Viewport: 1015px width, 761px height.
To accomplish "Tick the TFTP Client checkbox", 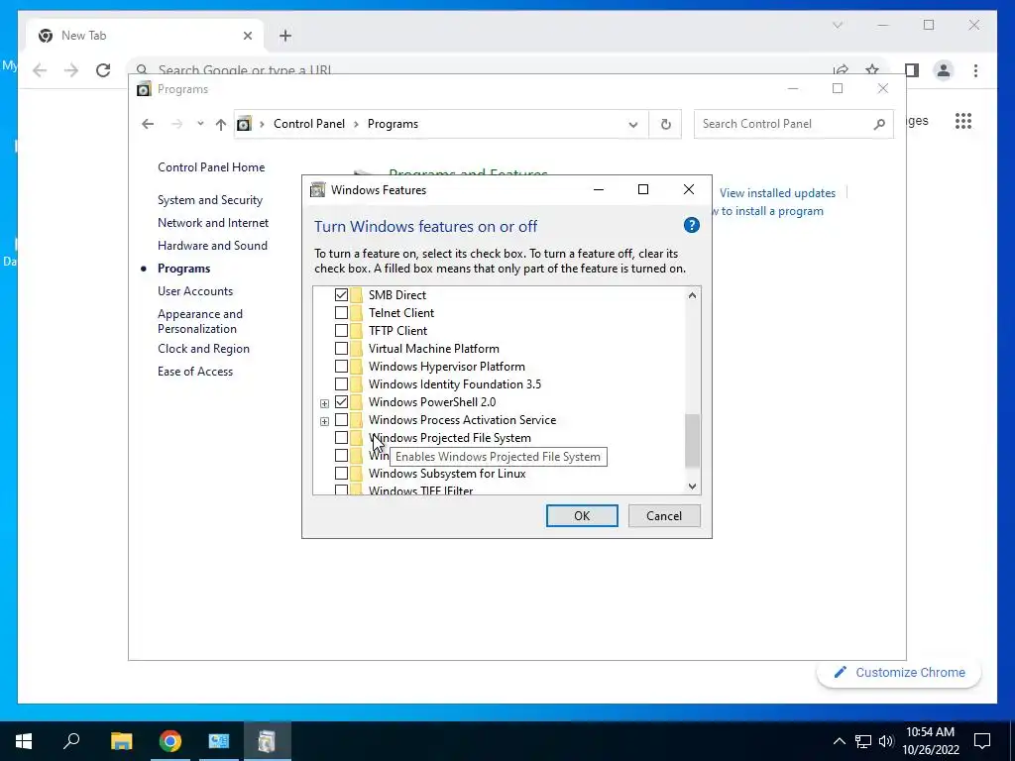I will tap(341, 331).
